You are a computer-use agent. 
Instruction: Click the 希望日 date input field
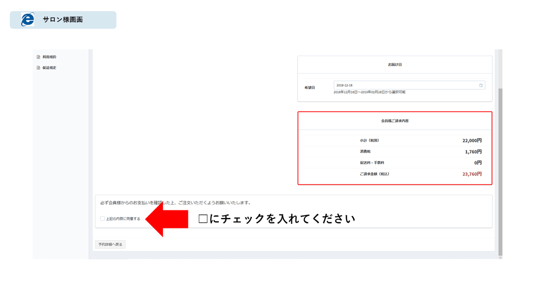click(x=409, y=85)
